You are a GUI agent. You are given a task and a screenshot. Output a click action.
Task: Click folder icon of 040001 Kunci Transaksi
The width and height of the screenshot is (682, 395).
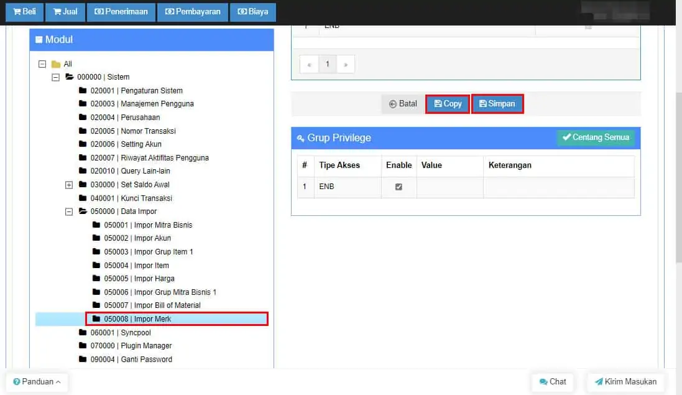pyautogui.click(x=83, y=198)
